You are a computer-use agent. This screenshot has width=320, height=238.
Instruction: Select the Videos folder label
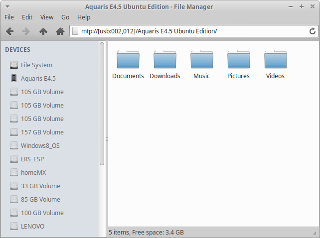pyautogui.click(x=275, y=76)
